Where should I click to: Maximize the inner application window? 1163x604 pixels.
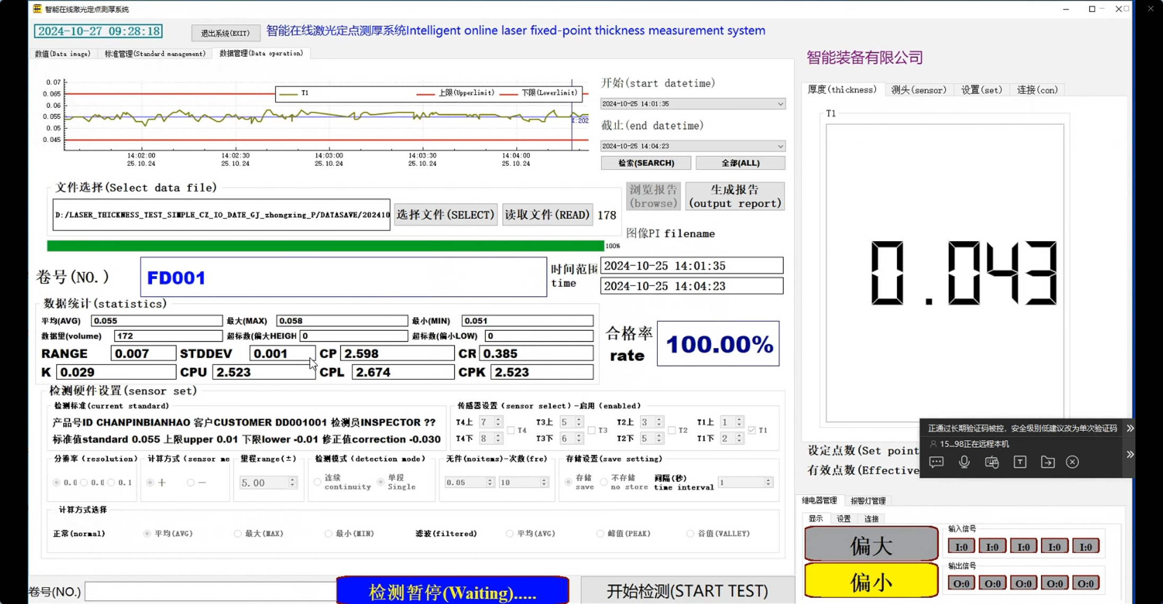[1092, 9]
